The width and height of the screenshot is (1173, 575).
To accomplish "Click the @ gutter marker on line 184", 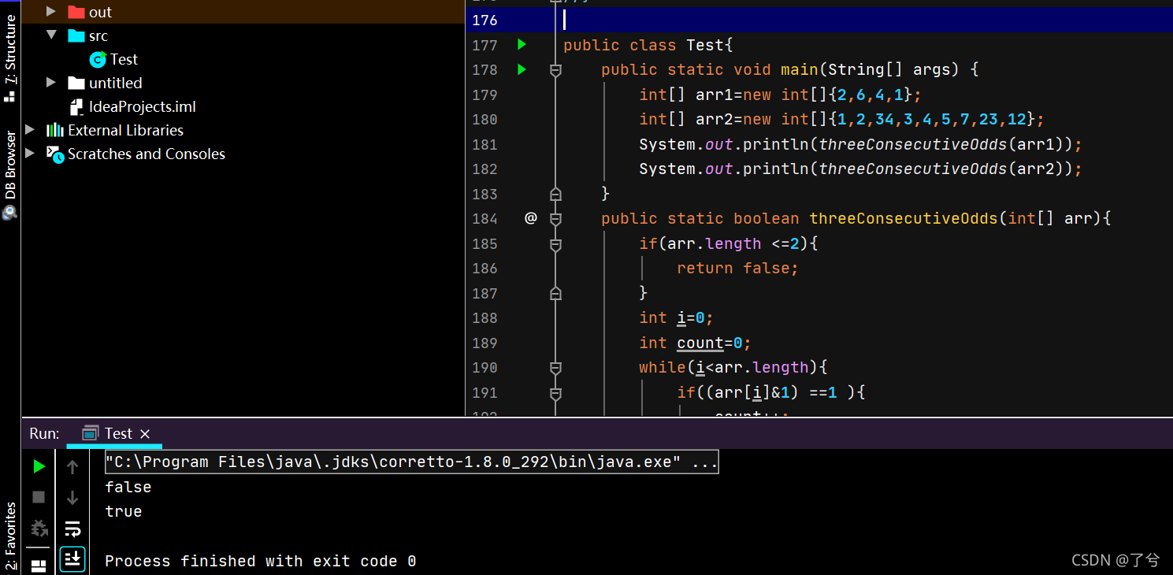I will [x=531, y=218].
